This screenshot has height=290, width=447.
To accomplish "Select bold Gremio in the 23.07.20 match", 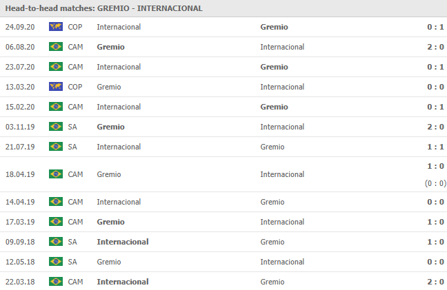I will tap(274, 67).
